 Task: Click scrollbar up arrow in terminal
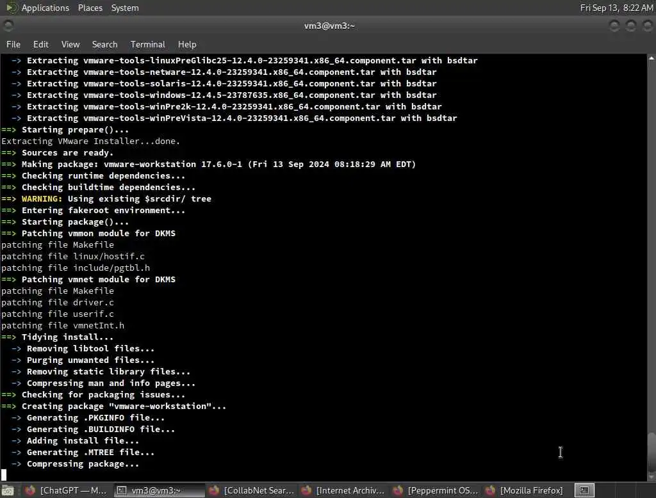pyautogui.click(x=652, y=58)
